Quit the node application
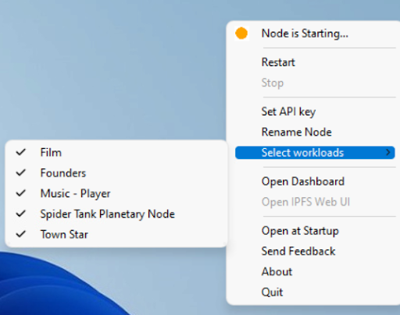The image size is (400, 315). point(272,292)
